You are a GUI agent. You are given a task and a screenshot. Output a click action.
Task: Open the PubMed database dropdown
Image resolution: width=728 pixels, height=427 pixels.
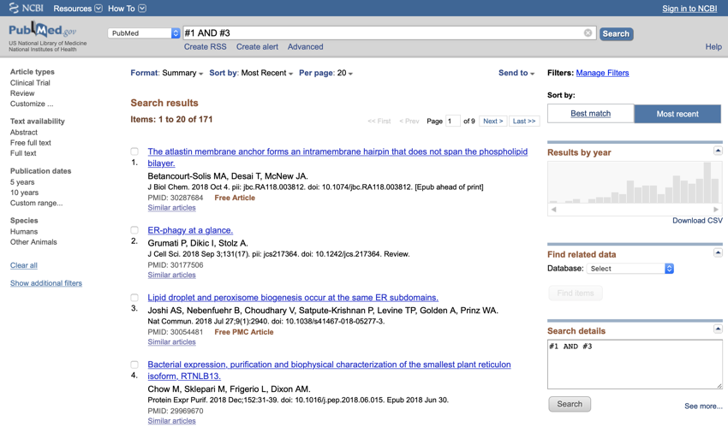[x=144, y=33]
